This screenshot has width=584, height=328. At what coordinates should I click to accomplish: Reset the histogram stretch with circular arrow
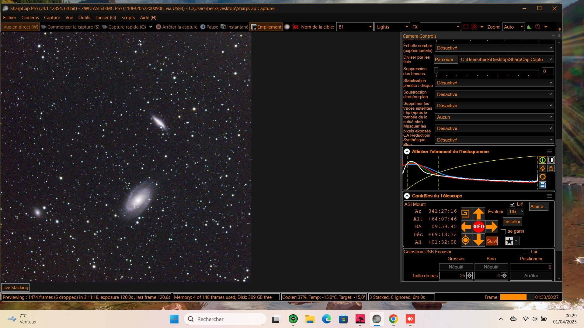(x=542, y=177)
